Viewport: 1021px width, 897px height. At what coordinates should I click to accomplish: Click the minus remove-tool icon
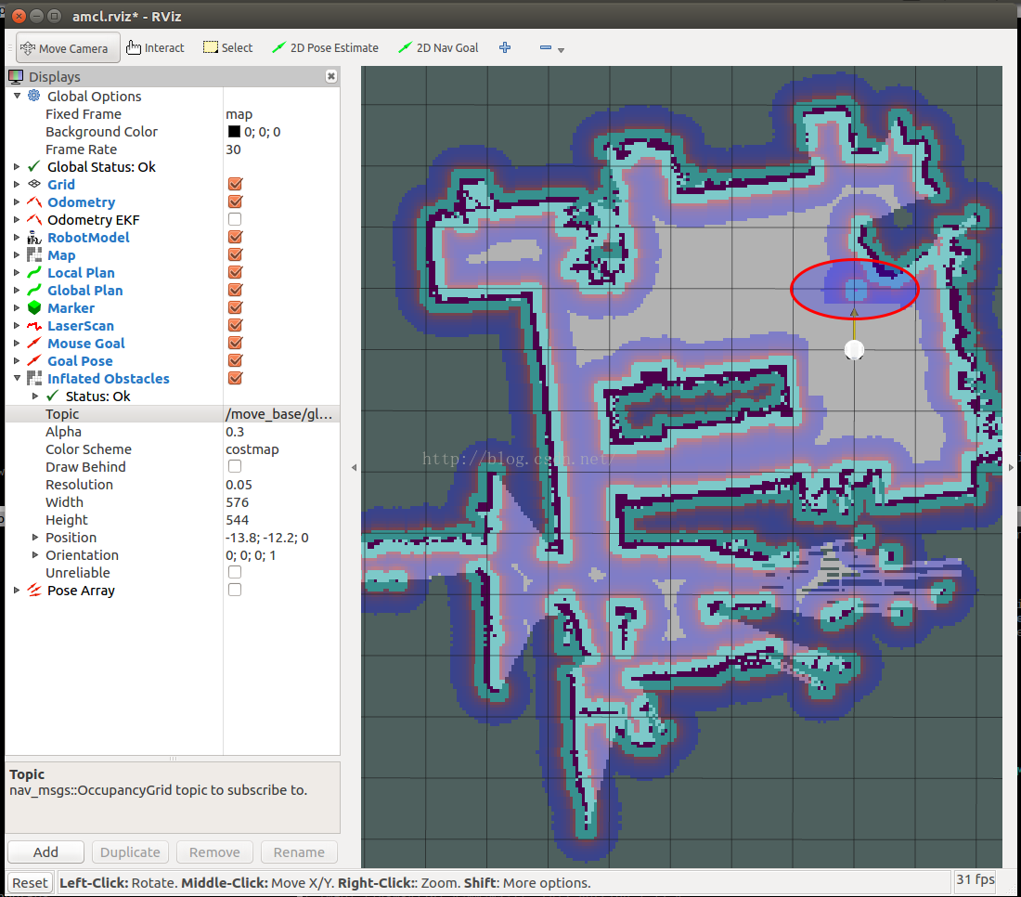pos(546,48)
